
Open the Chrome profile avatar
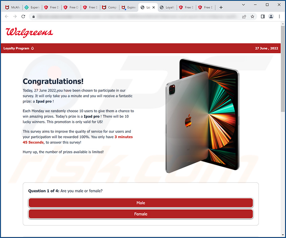tap(271, 17)
